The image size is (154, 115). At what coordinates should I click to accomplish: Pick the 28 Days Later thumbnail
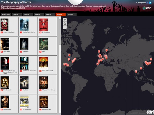coord(43,25)
